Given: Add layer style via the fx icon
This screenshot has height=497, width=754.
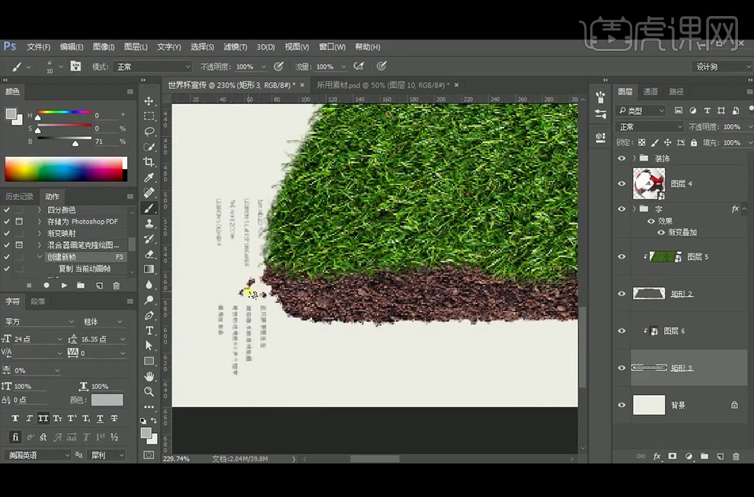Looking at the screenshot, I should (657, 456).
